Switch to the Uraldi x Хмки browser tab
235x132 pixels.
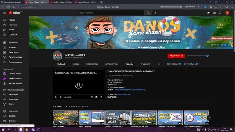pyautogui.click(x=61, y=2)
